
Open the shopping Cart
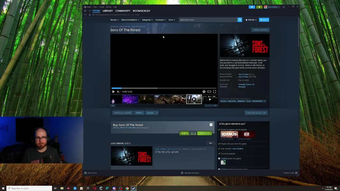tap(264, 20)
